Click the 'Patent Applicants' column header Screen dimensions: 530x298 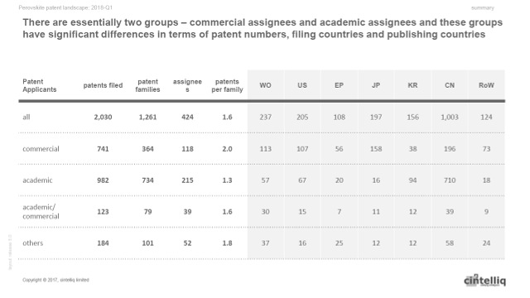pyautogui.click(x=39, y=85)
